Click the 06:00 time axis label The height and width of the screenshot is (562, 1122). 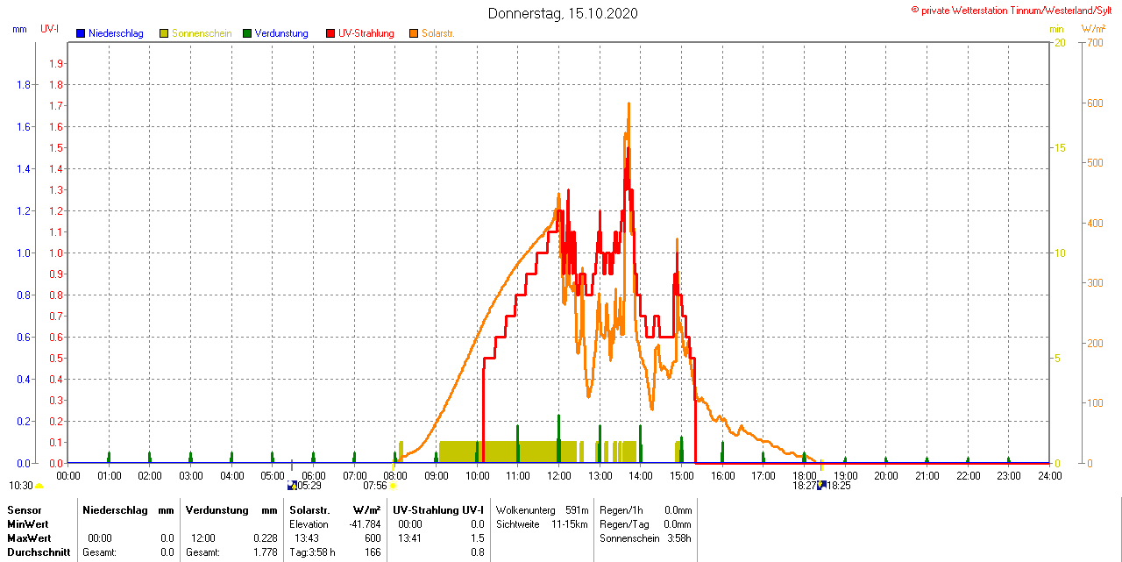[314, 475]
